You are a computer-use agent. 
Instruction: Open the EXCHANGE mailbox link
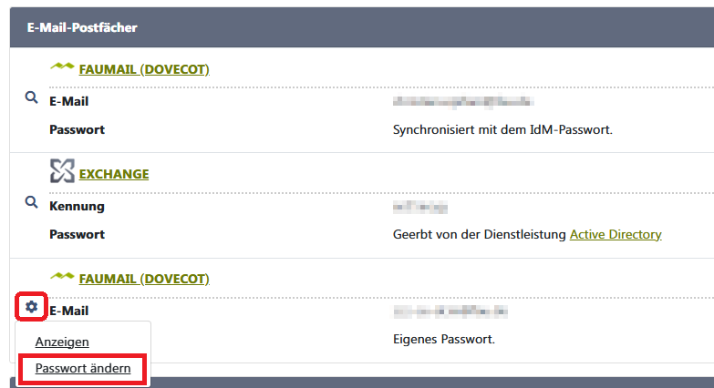[x=114, y=174]
